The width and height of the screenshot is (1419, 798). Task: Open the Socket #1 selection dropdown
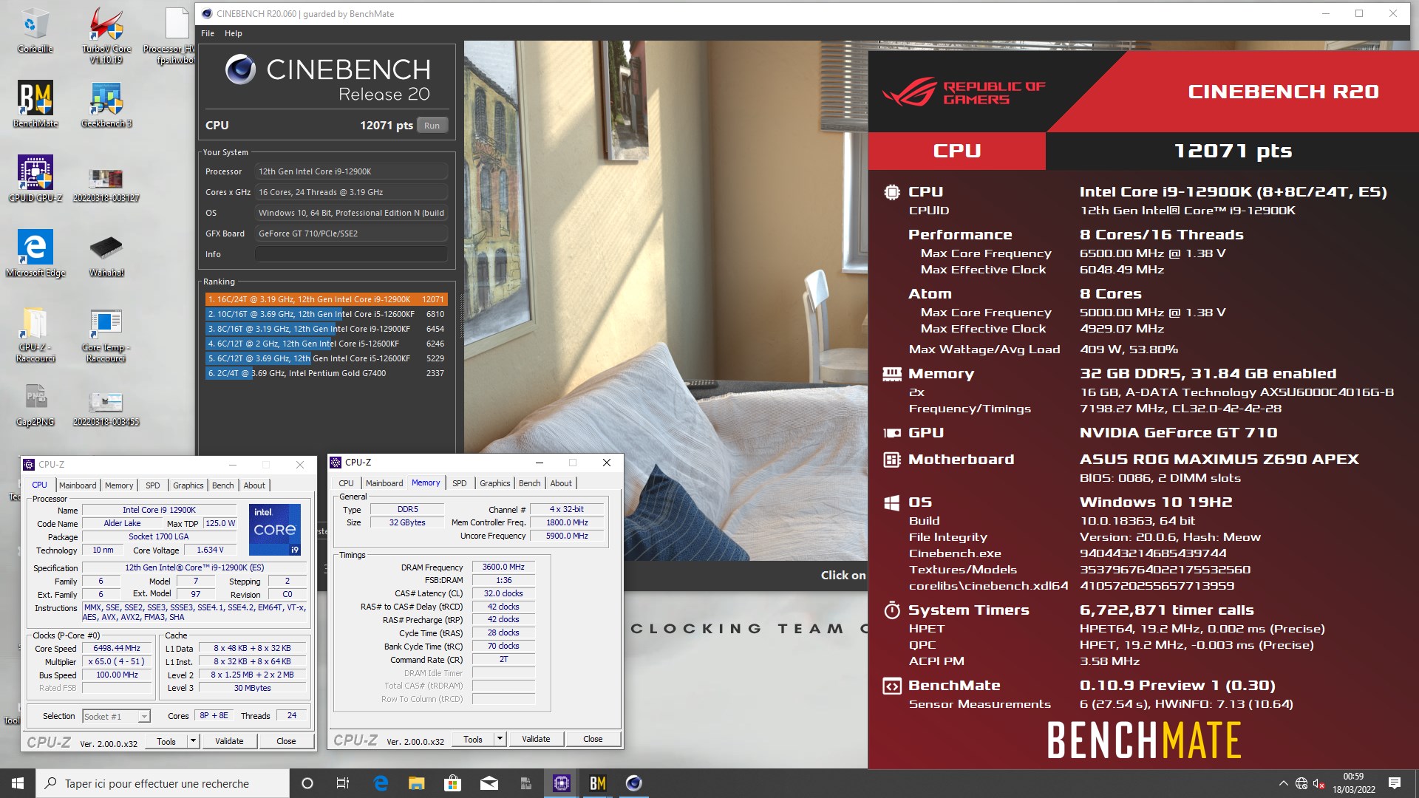click(x=116, y=716)
